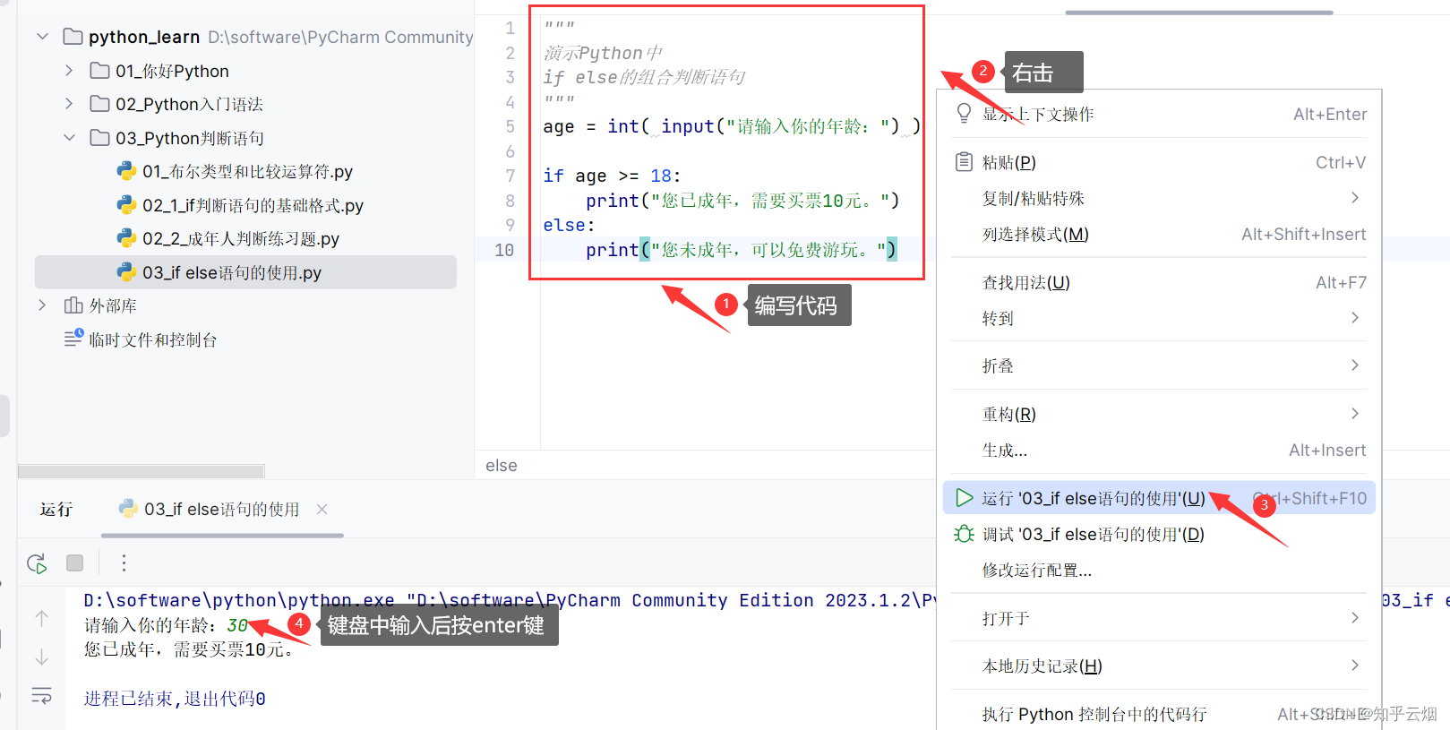Click the else breadcrumb below the editor
This screenshot has height=730, width=1450.
point(502,465)
